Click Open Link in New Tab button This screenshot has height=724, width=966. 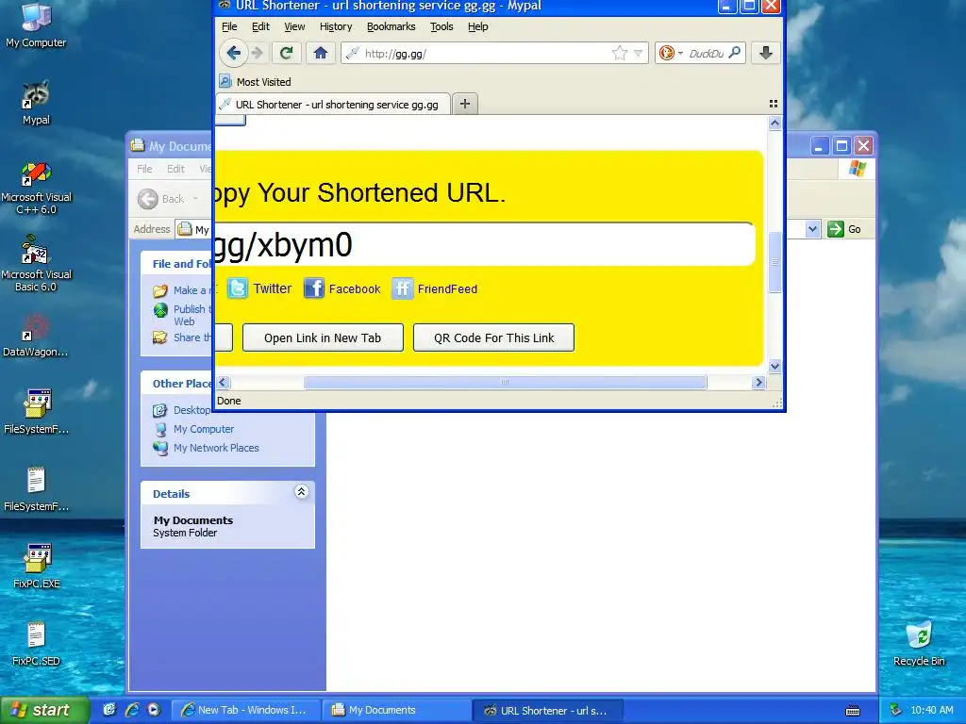pos(323,338)
